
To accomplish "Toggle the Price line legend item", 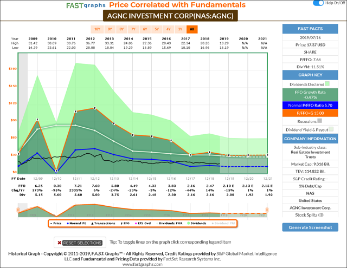I will point(56,224).
